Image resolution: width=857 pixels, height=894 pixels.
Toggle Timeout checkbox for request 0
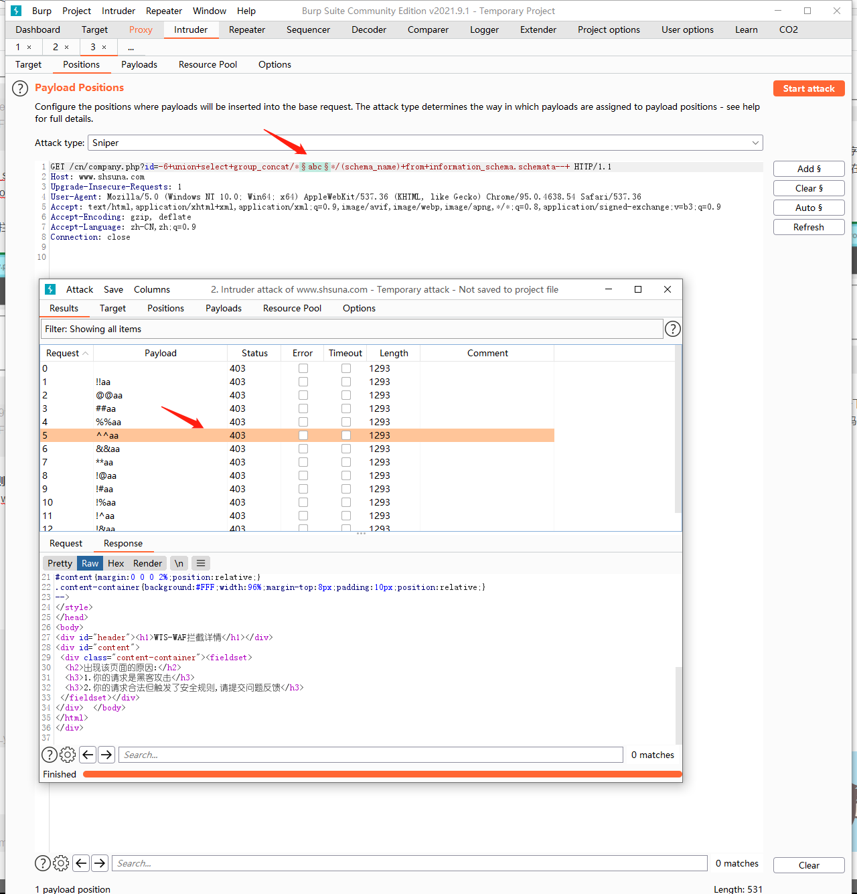(346, 368)
